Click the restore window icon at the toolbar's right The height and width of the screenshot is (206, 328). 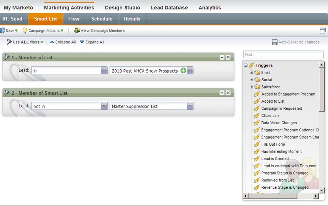[x=322, y=31]
